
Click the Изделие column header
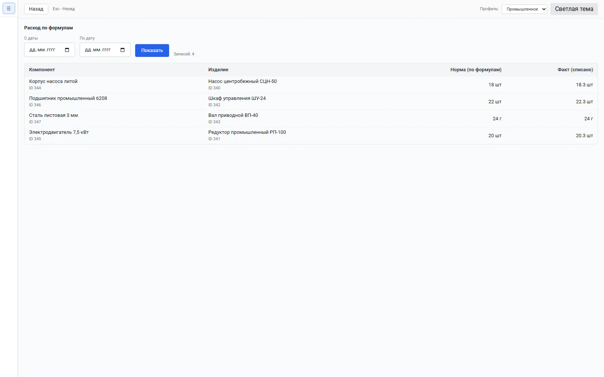point(218,70)
